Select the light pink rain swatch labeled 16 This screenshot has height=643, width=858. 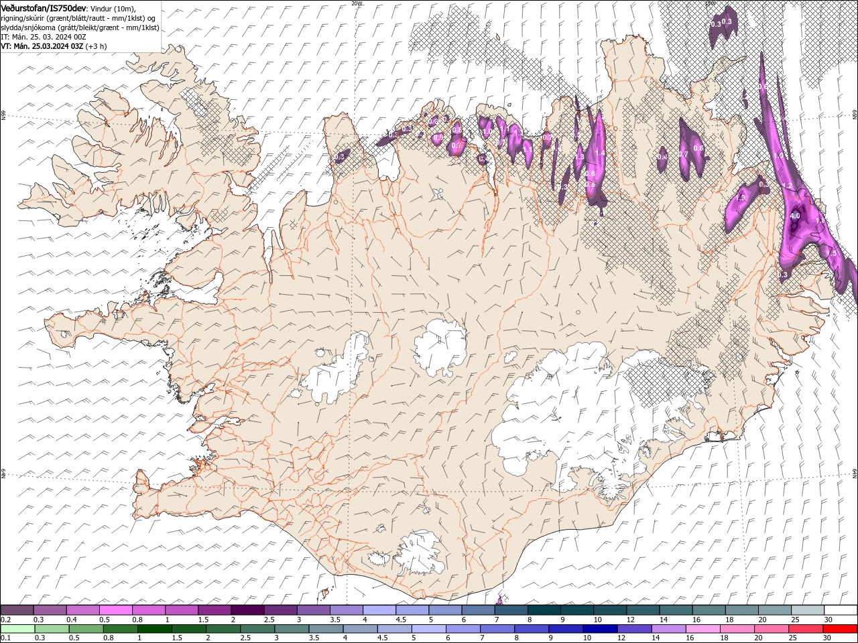702,628
